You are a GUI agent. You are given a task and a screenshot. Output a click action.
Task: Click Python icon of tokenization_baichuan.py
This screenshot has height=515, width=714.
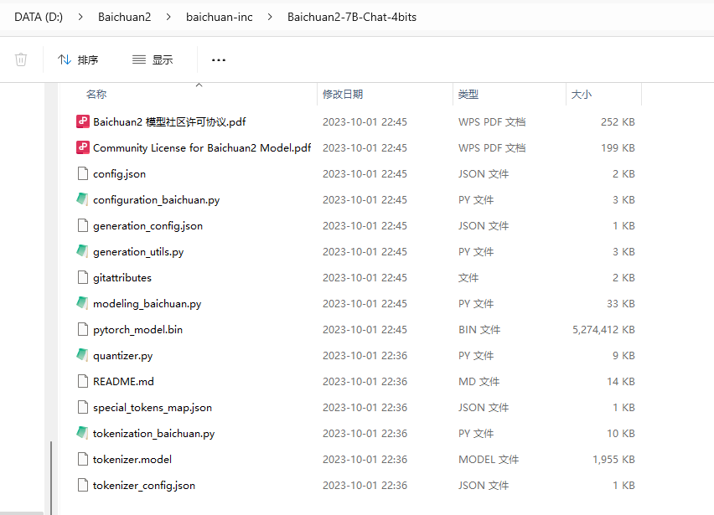pos(82,433)
